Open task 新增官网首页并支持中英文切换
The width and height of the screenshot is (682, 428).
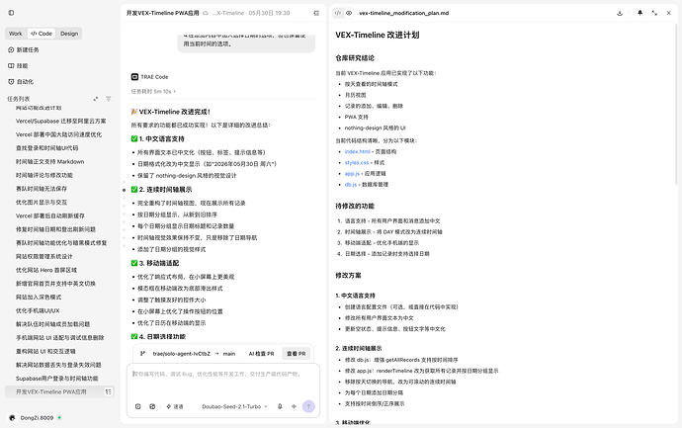pyautogui.click(x=55, y=284)
